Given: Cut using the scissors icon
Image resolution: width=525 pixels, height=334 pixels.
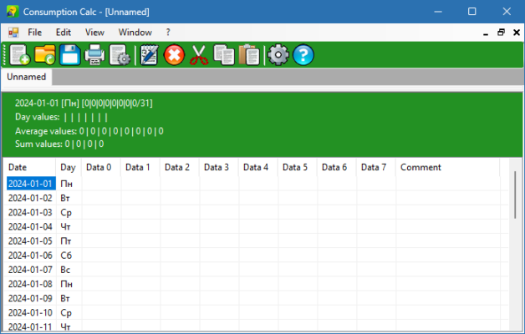Looking at the screenshot, I should coord(199,55).
